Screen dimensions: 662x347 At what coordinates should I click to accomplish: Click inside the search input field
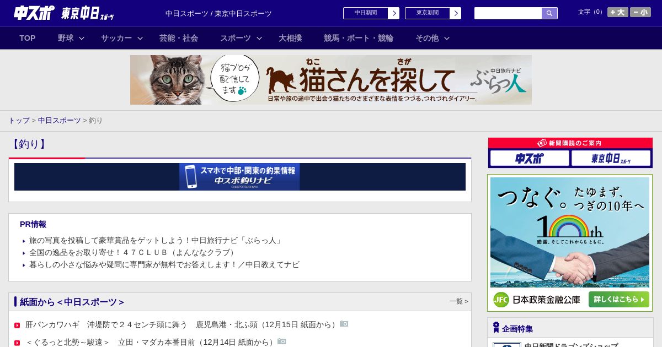tap(508, 13)
